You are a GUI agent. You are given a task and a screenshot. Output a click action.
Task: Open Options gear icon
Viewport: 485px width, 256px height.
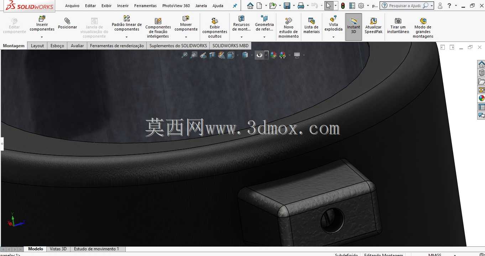[361, 6]
